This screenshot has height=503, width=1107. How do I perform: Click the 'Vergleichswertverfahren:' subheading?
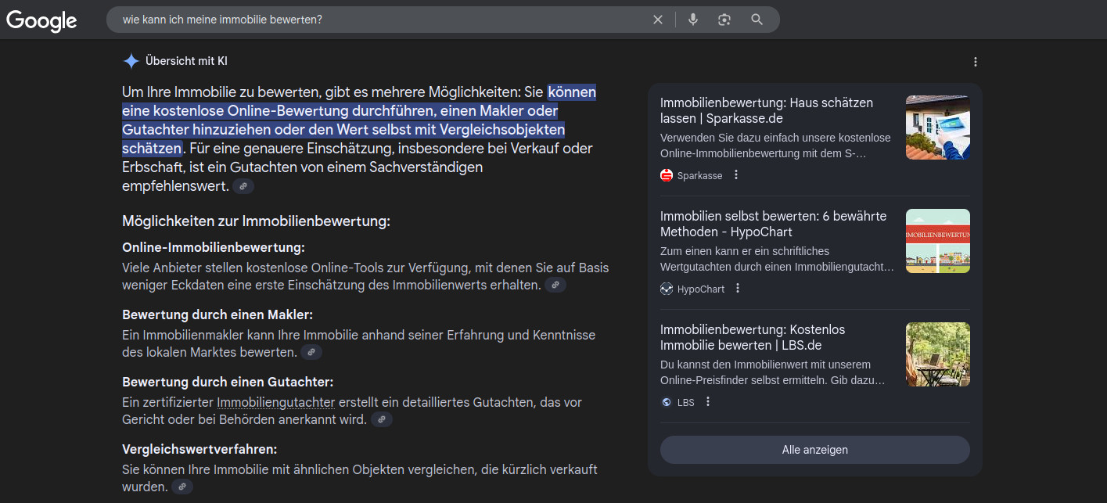pos(199,449)
